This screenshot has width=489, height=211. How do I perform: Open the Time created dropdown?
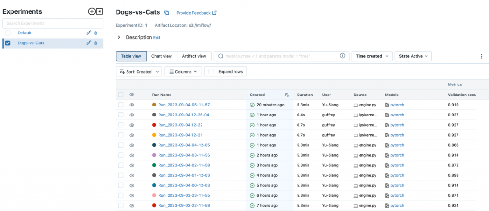(x=372, y=56)
